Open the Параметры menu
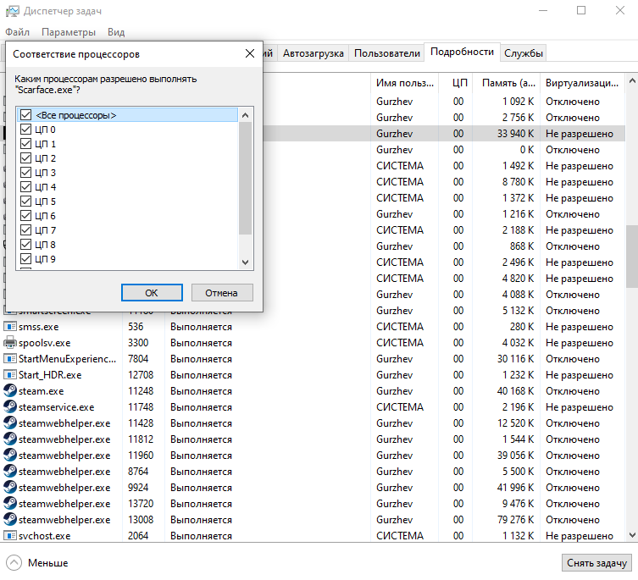This screenshot has width=638, height=580. [69, 31]
